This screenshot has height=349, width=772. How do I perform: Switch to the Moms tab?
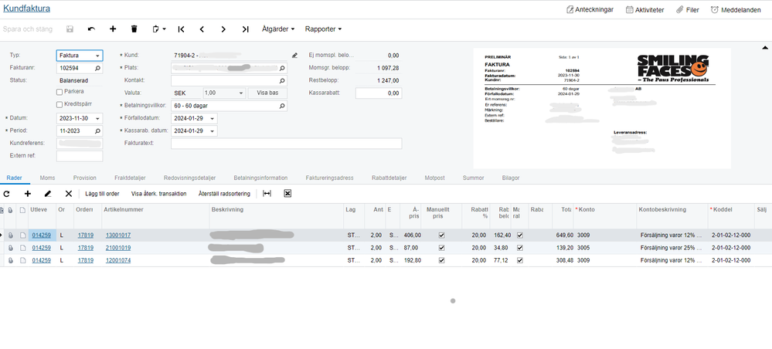(x=47, y=178)
